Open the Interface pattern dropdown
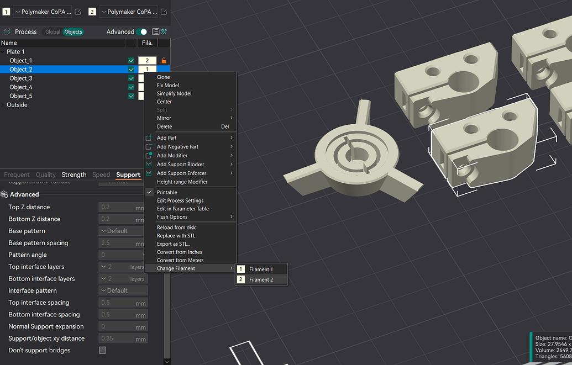The image size is (572, 365). click(123, 290)
